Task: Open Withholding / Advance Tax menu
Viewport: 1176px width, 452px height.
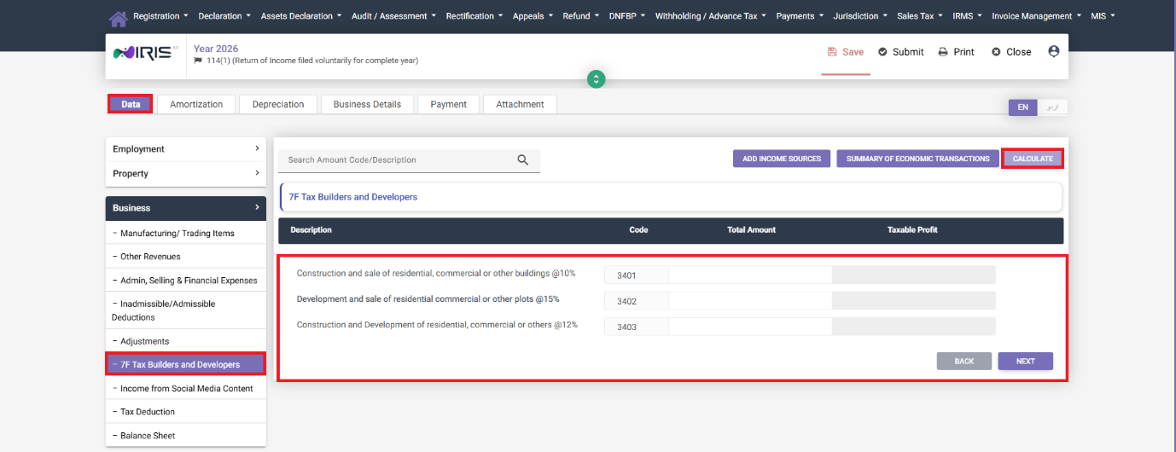Action: [x=711, y=16]
